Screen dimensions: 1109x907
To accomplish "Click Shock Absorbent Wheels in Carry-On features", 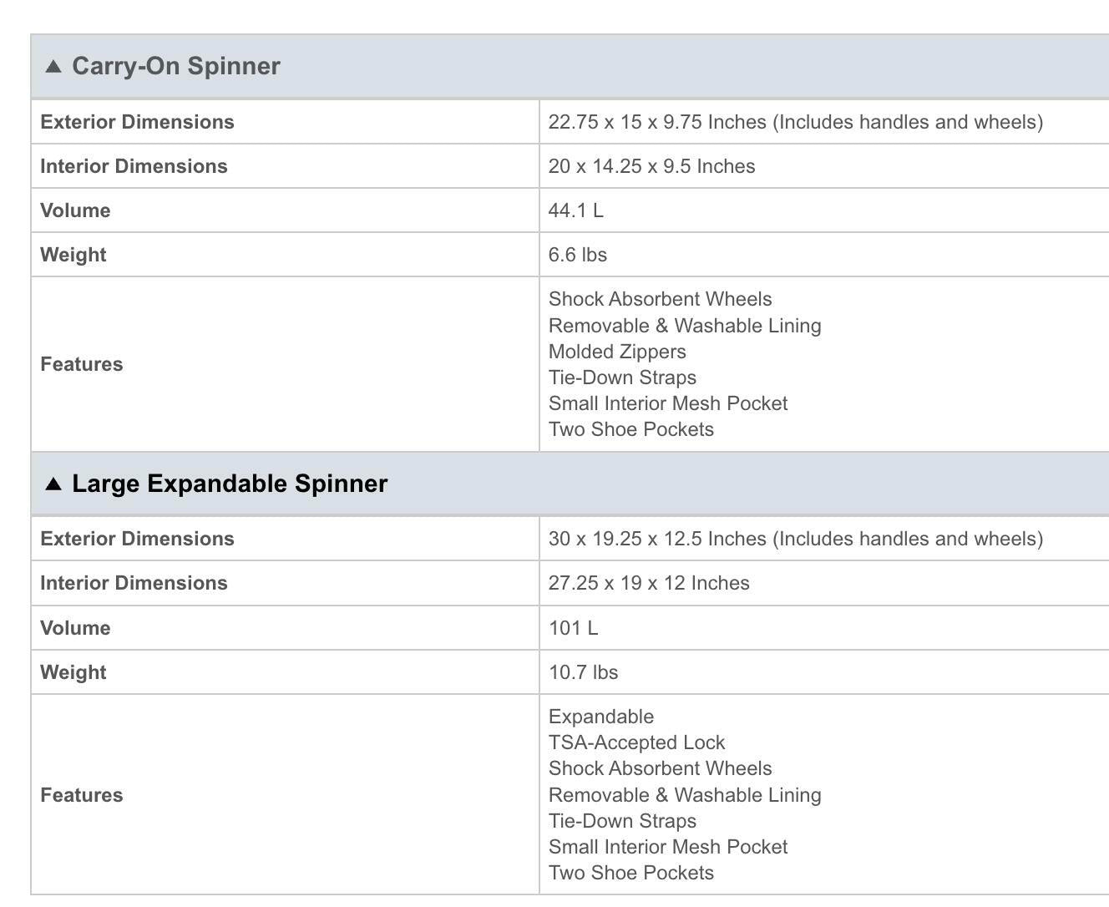I will (x=660, y=299).
